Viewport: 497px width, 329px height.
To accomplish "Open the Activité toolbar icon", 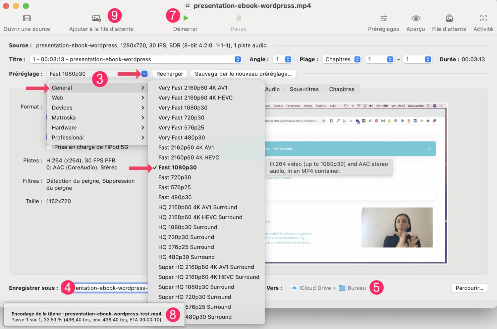I will pos(483,18).
